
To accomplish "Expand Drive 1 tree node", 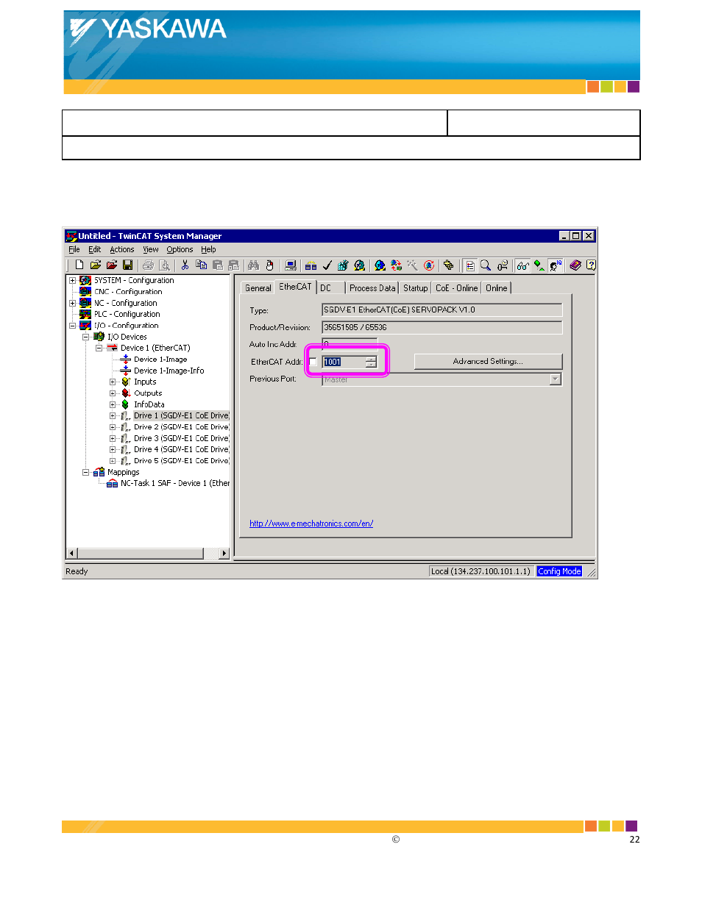I will click(x=113, y=415).
